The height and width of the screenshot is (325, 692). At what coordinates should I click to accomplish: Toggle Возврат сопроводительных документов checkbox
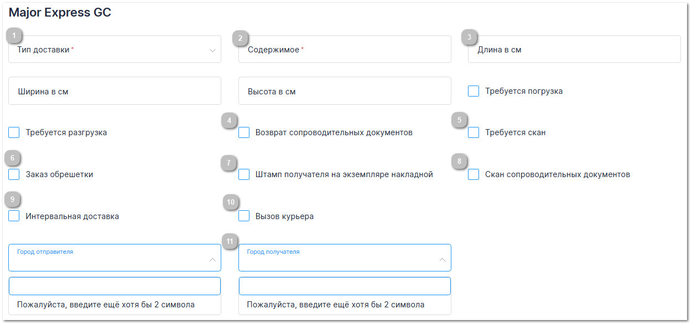tap(244, 132)
